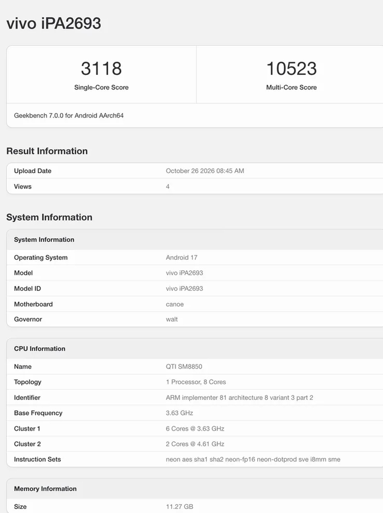Click the vivo iPA2693 page title
Viewport: 383px width, 513px height.
click(x=54, y=24)
